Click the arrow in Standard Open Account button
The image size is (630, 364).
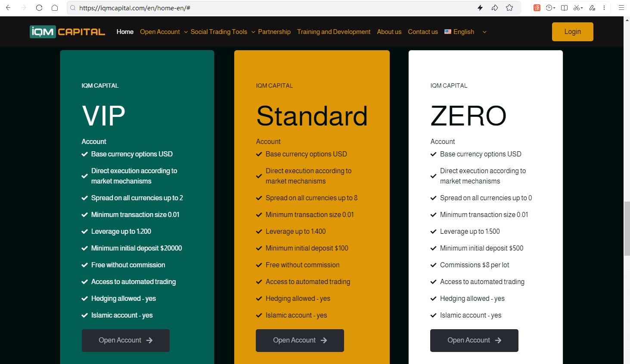(x=324, y=340)
